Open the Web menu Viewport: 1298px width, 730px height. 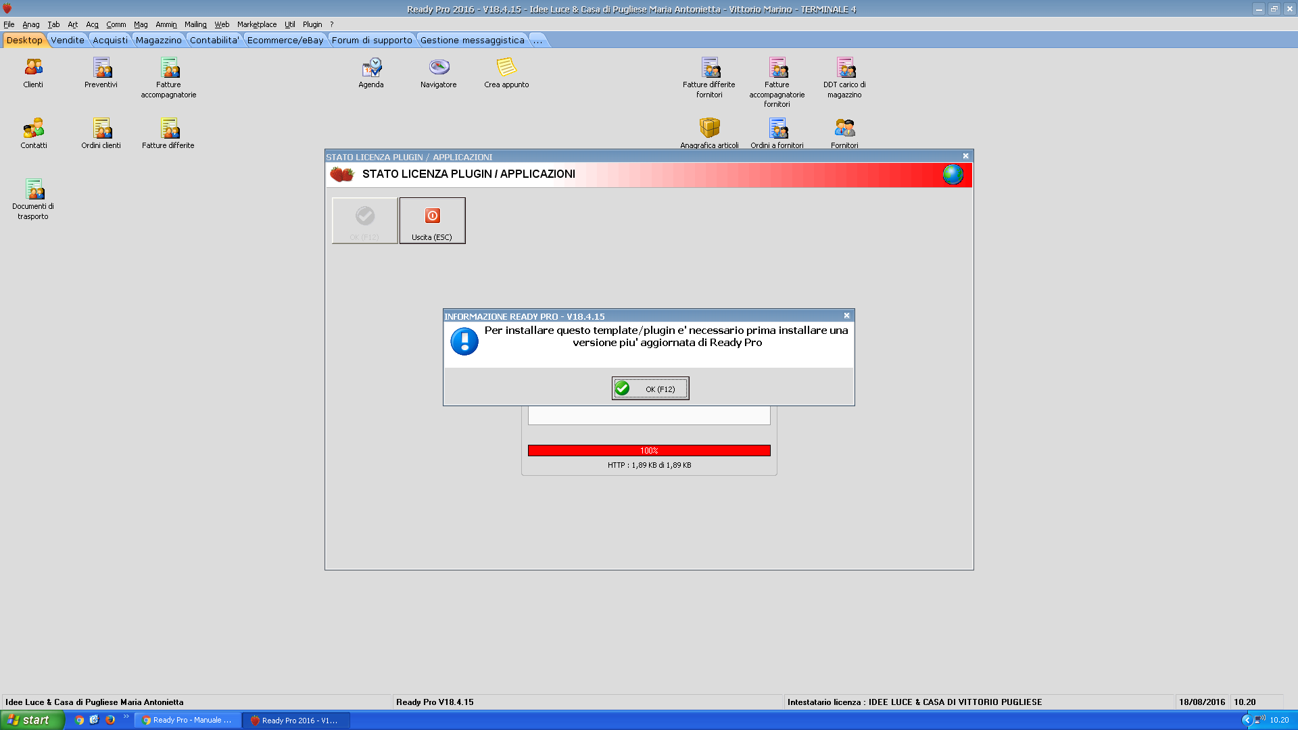(222, 24)
